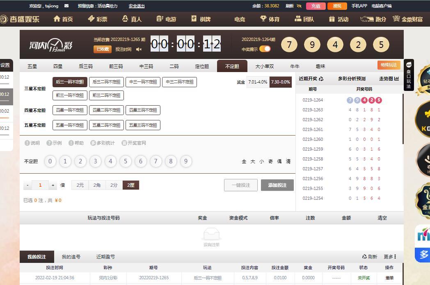Open the 帮助 help icon
Image resolution: width=430 pixels, height=285 pixels.
pyautogui.click(x=71, y=143)
